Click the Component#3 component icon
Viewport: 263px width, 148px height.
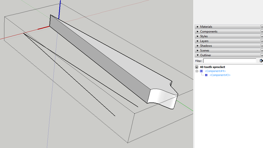[206, 75]
